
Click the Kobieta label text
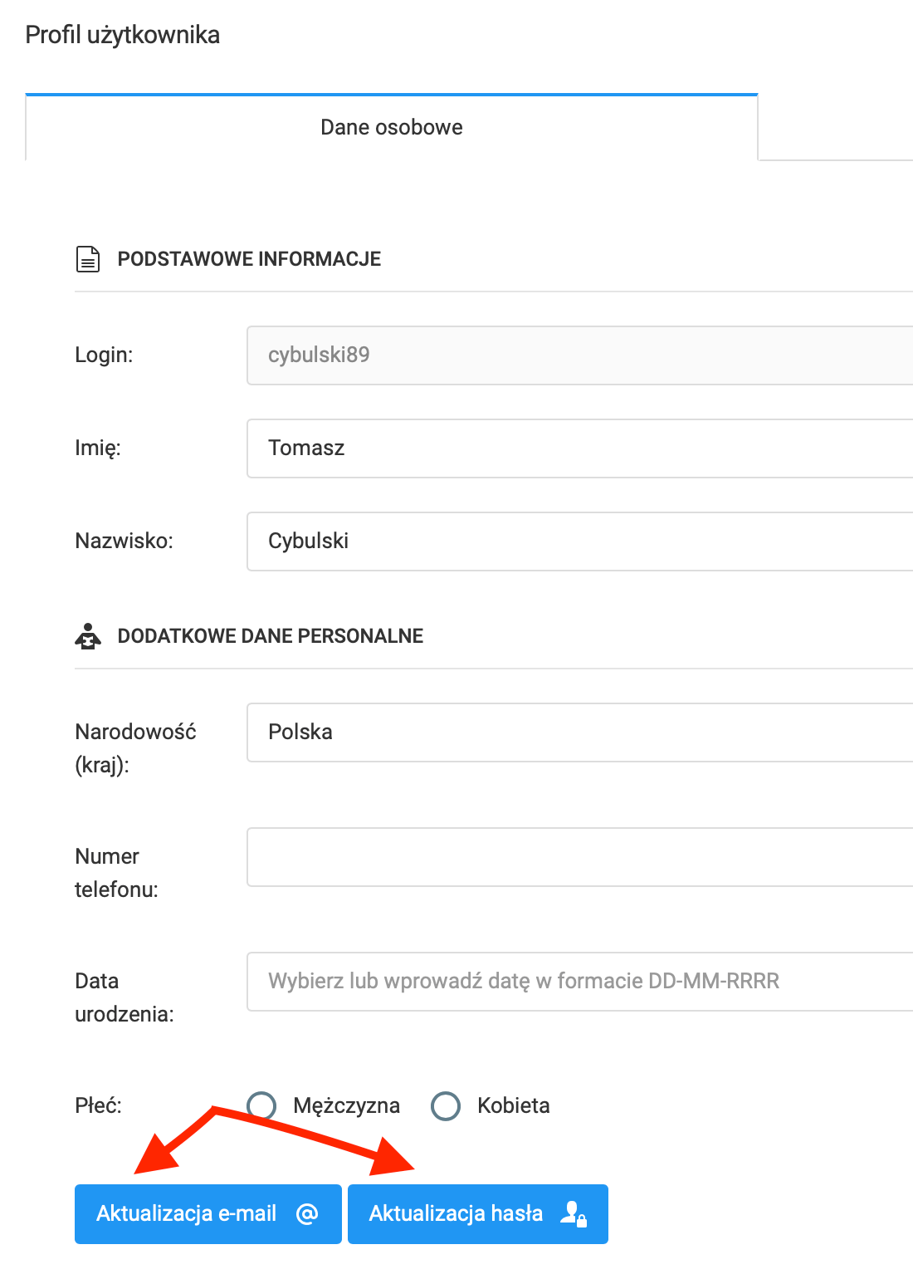[513, 1105]
